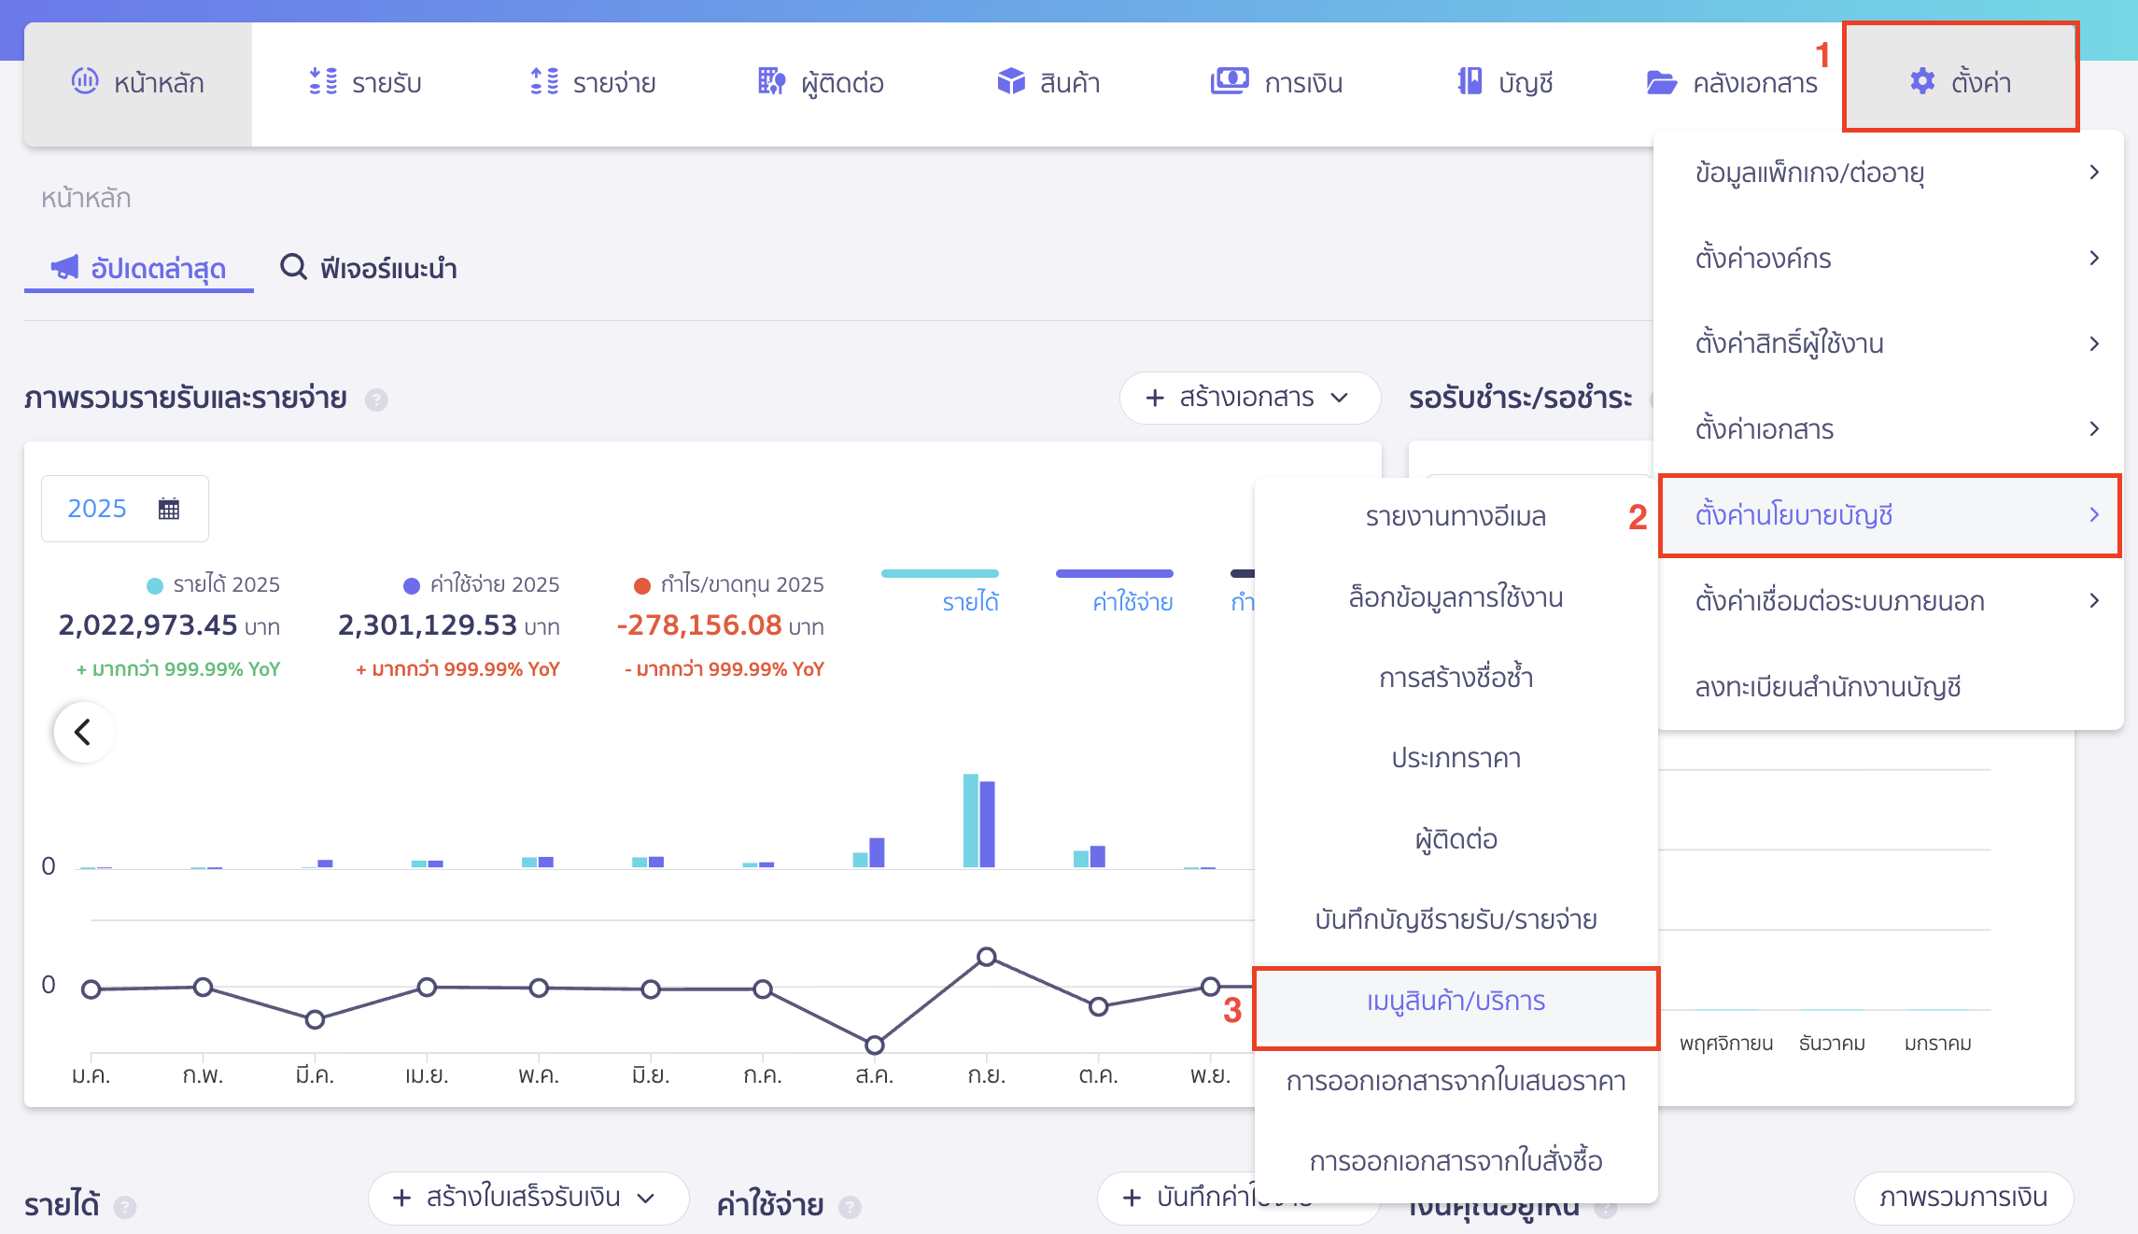Open the สร้างเอกสาร dropdown

[x=1248, y=399]
